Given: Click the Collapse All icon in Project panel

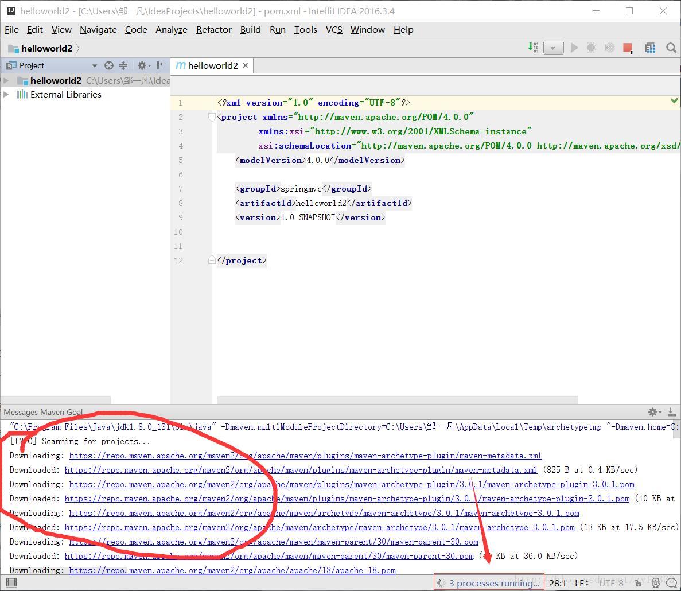Looking at the screenshot, I should [123, 65].
